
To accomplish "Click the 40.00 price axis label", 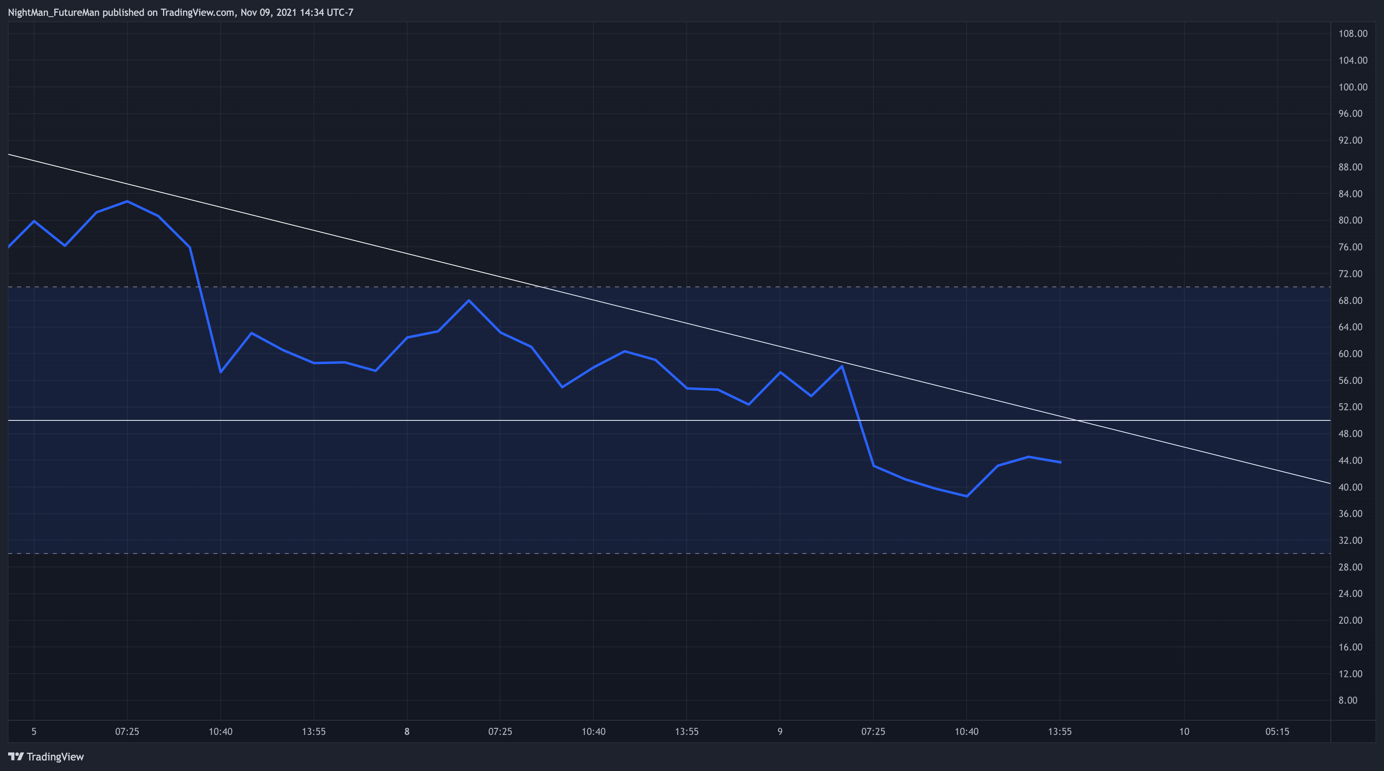I will point(1351,487).
